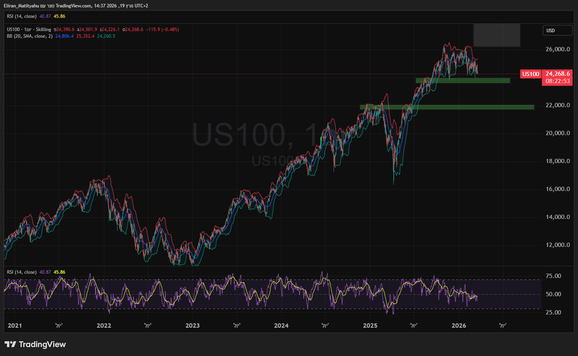This screenshot has height=356, width=578.
Task: Open the USD currency selector
Action: pos(557,30)
